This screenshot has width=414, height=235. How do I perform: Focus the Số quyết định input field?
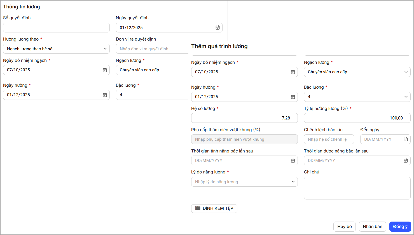56,28
